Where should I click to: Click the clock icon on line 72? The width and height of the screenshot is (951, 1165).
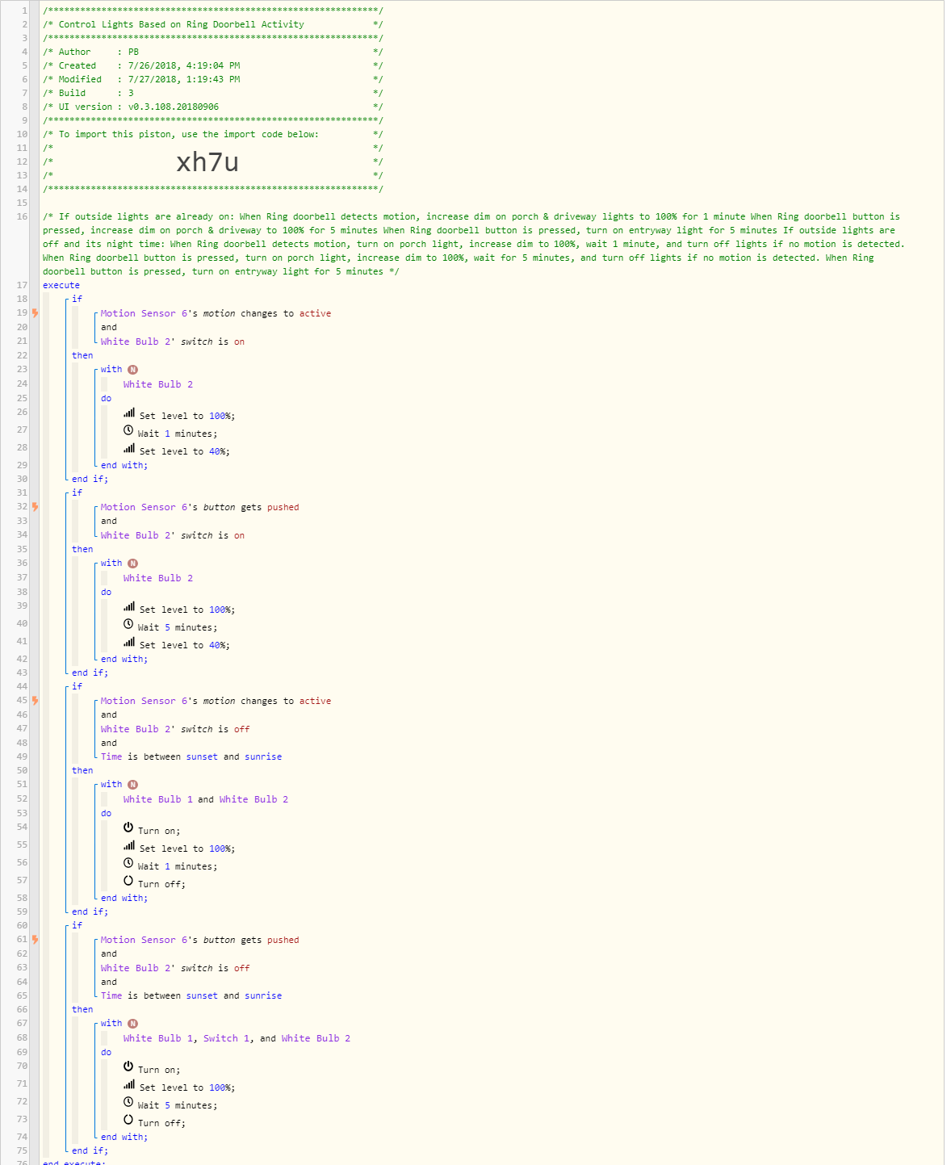tap(128, 1102)
